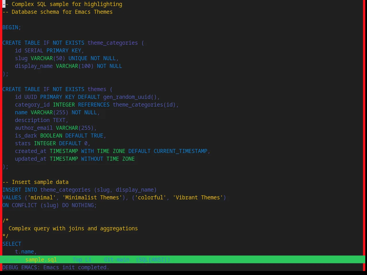
Task: Click the string 'colorful'
Action: pyautogui.click(x=151, y=198)
